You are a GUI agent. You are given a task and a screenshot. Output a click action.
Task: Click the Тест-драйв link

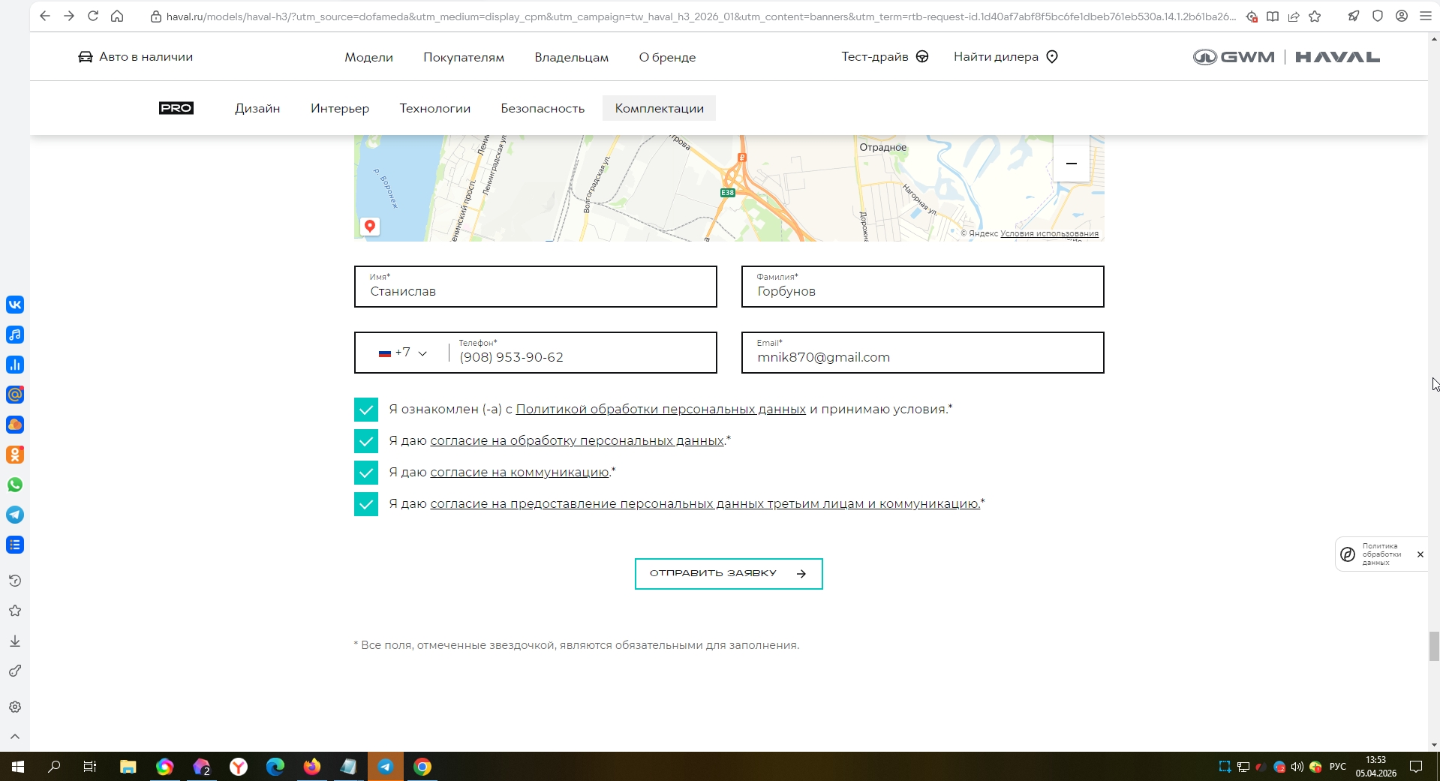(885, 57)
